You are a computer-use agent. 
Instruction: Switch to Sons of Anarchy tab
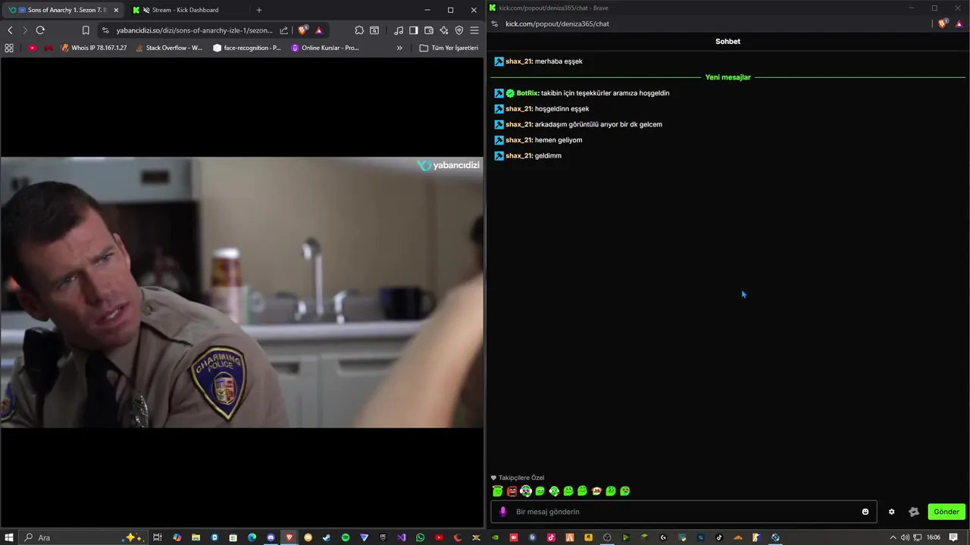tap(65, 10)
